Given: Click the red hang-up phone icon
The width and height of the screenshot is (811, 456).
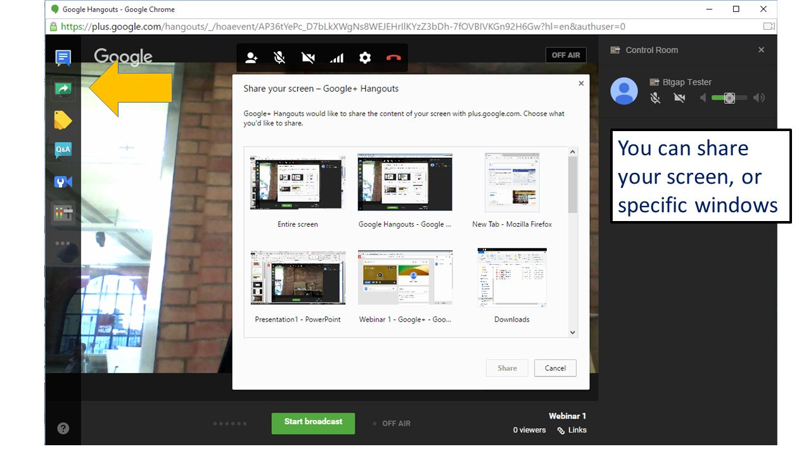Looking at the screenshot, I should (x=393, y=58).
